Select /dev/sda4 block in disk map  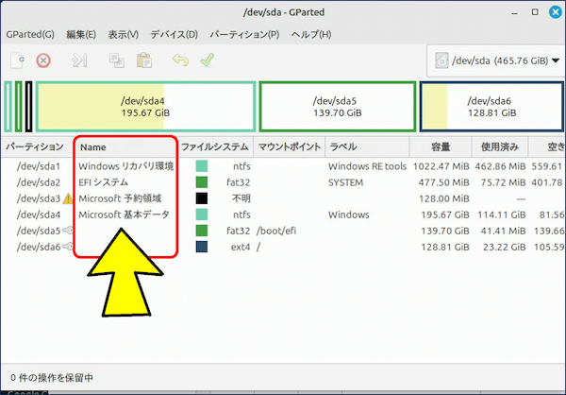pos(145,106)
